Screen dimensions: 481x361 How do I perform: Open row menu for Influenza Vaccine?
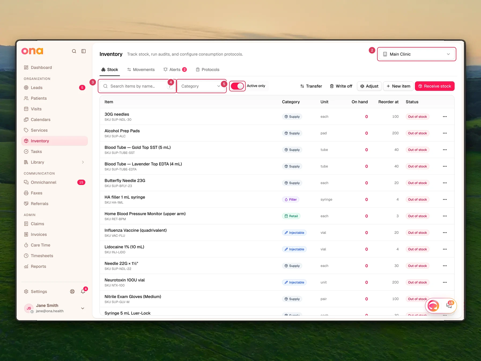pyautogui.click(x=445, y=233)
